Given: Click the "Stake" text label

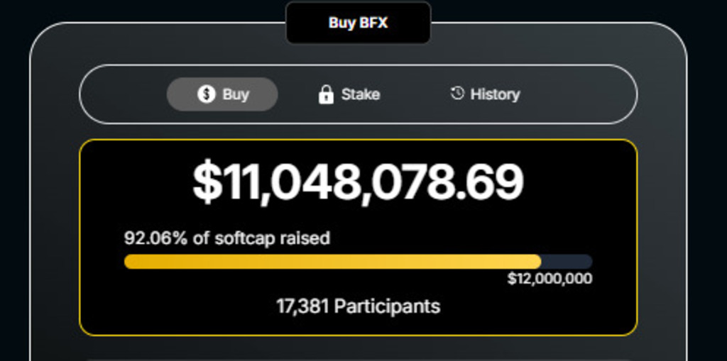Looking at the screenshot, I should pyautogui.click(x=361, y=94).
